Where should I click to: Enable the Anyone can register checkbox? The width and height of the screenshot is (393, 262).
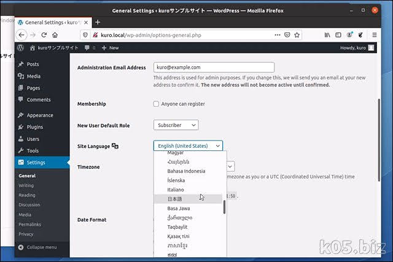156,104
